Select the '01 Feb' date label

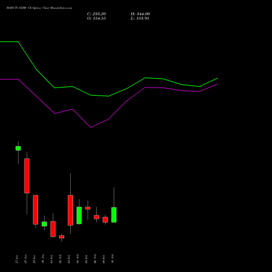[52, 259]
